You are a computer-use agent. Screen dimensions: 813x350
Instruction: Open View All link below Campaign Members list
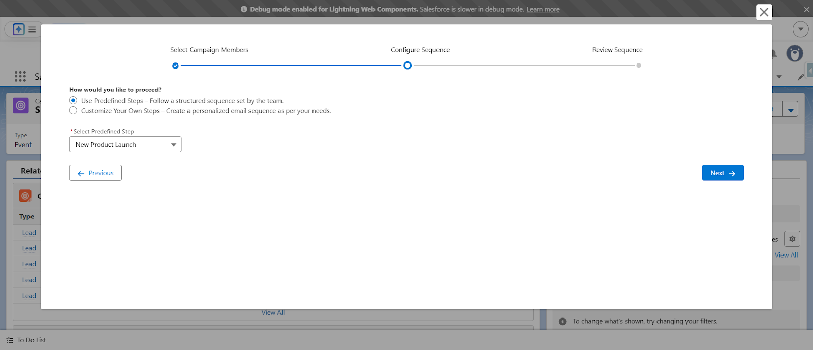[273, 313]
